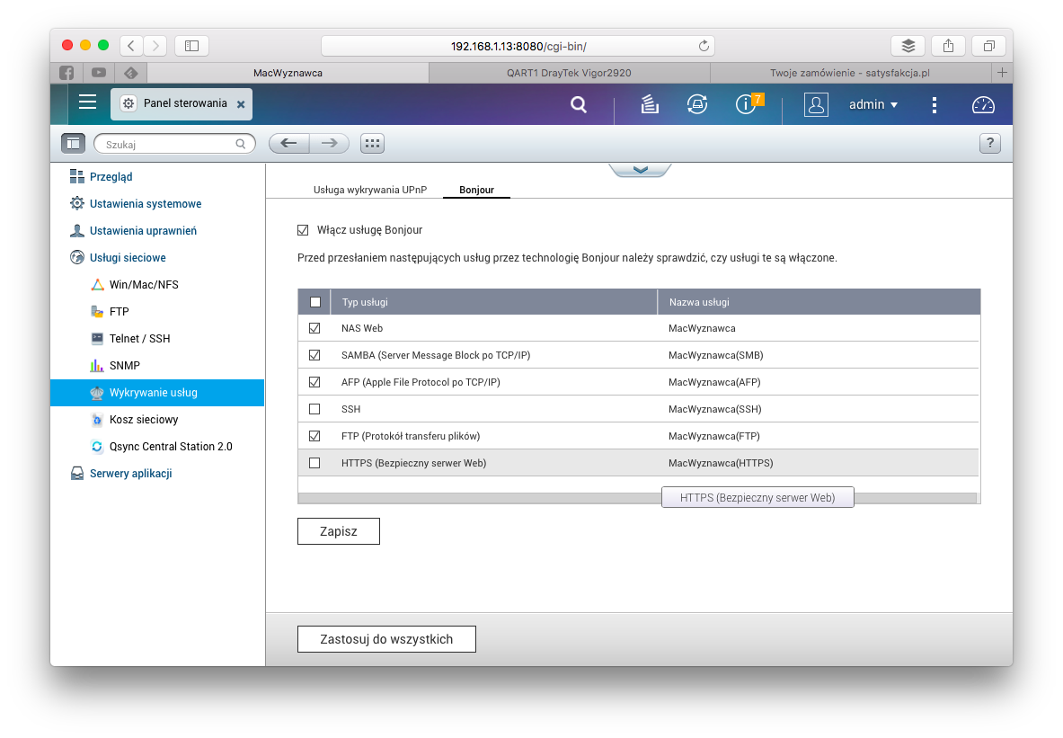The image size is (1063, 738).
Task: Go back with the left arrow button
Action: click(289, 143)
